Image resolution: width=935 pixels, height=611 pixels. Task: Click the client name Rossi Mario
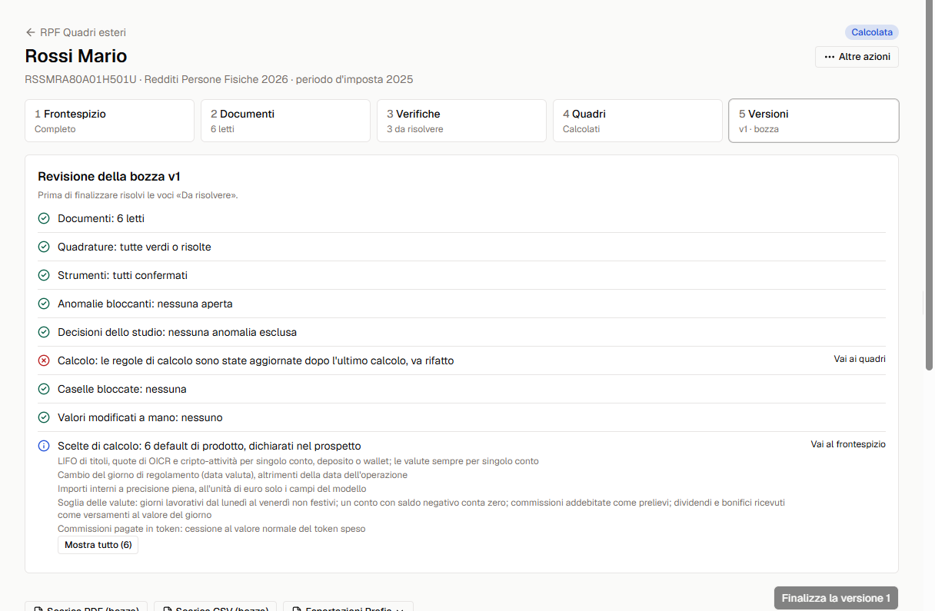(x=76, y=56)
